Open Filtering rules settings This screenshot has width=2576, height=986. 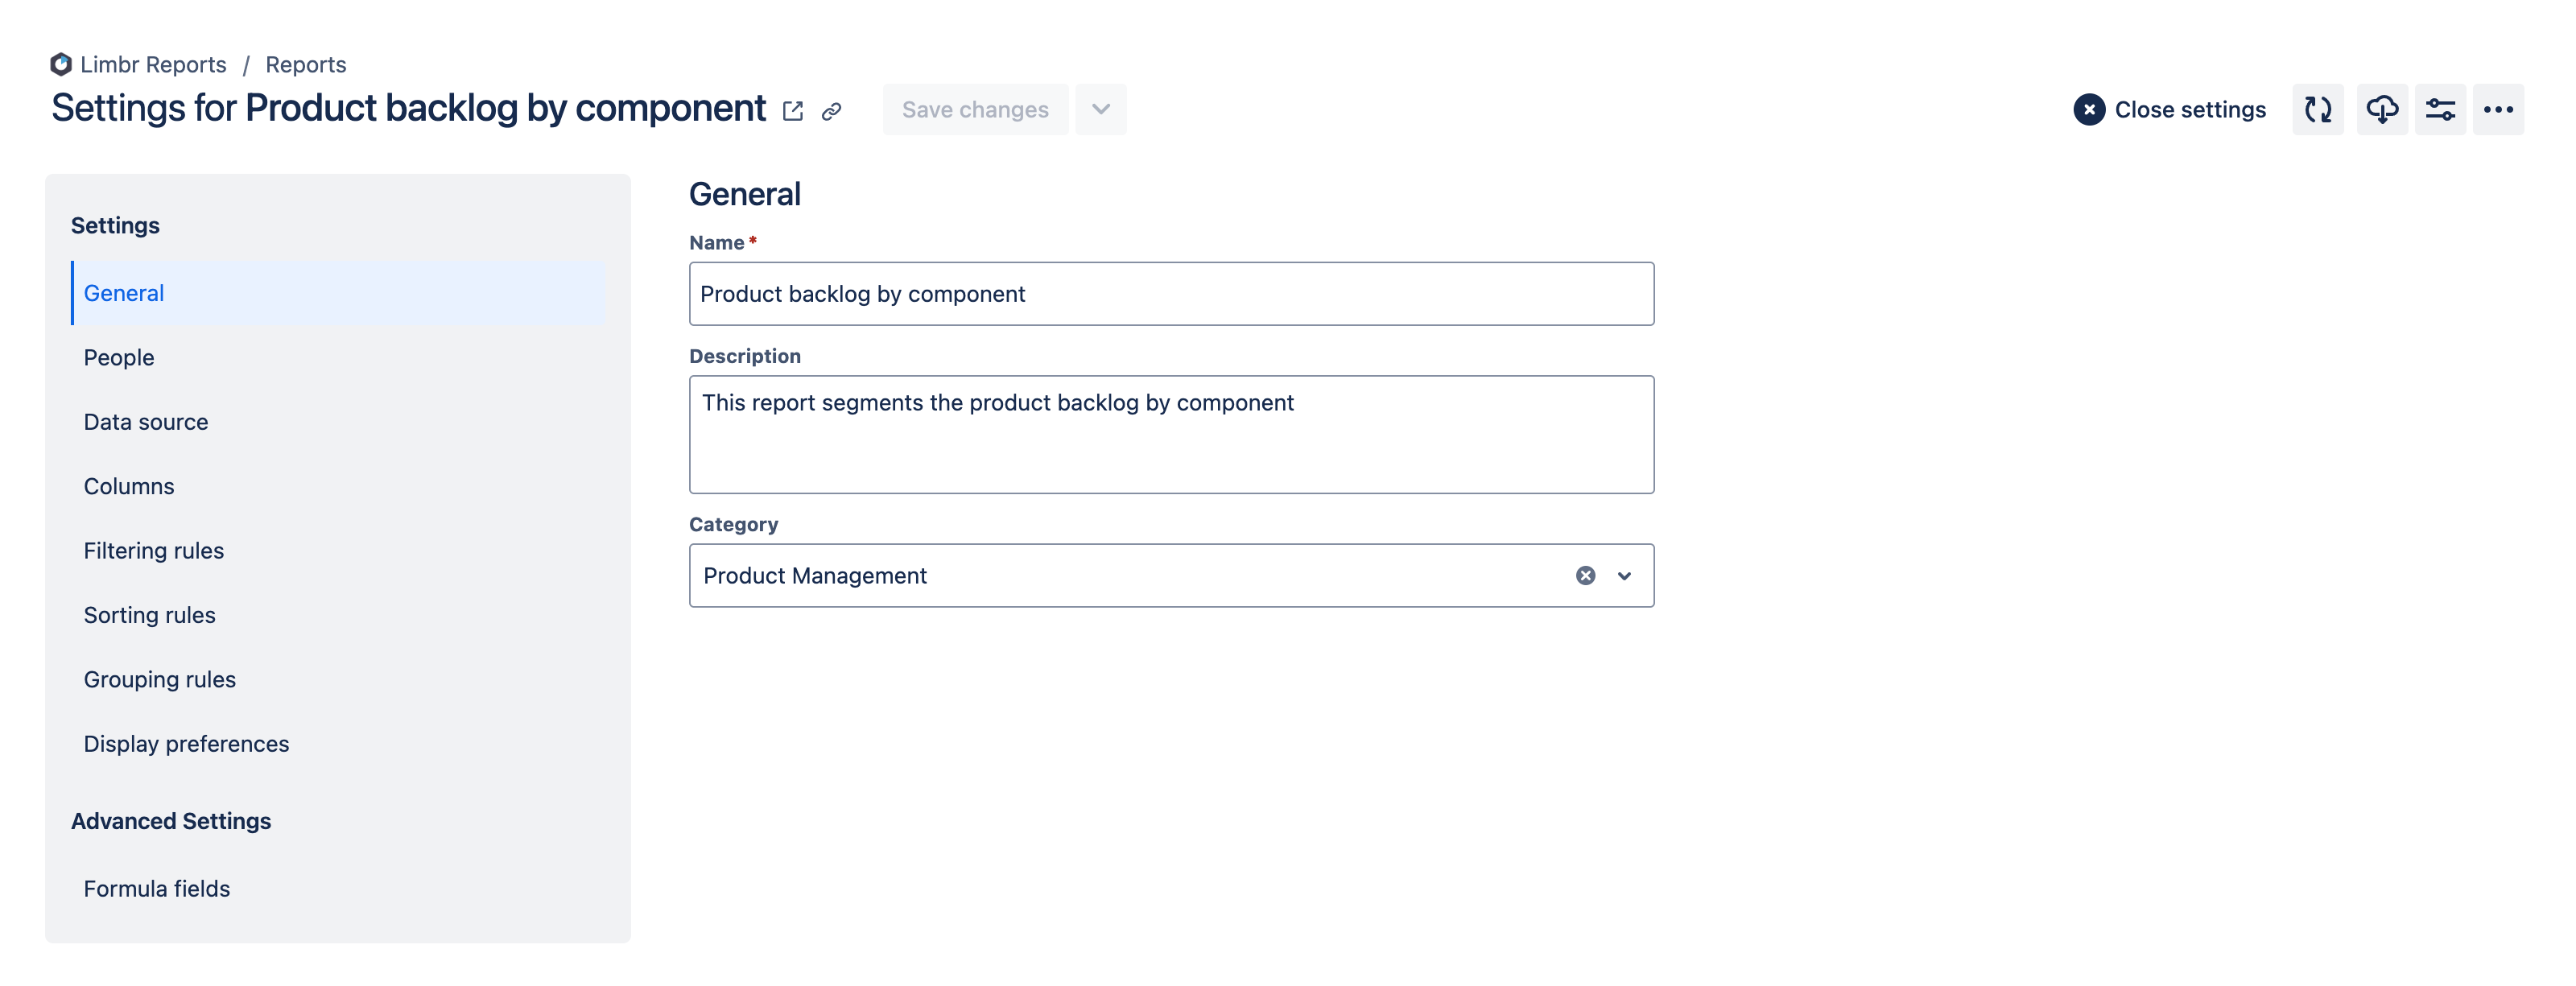click(x=338, y=550)
